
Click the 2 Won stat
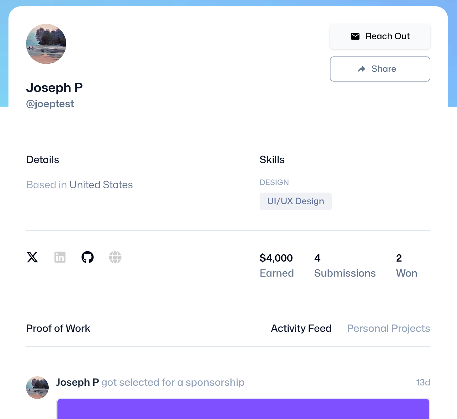click(406, 266)
